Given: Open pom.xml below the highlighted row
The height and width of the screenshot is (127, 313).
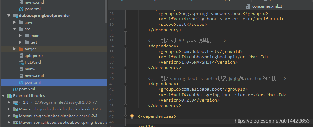Looking at the screenshot, I should (x=27, y=89).
